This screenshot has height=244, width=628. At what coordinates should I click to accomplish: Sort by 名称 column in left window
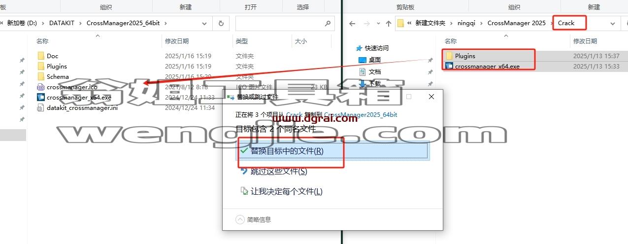pos(43,41)
